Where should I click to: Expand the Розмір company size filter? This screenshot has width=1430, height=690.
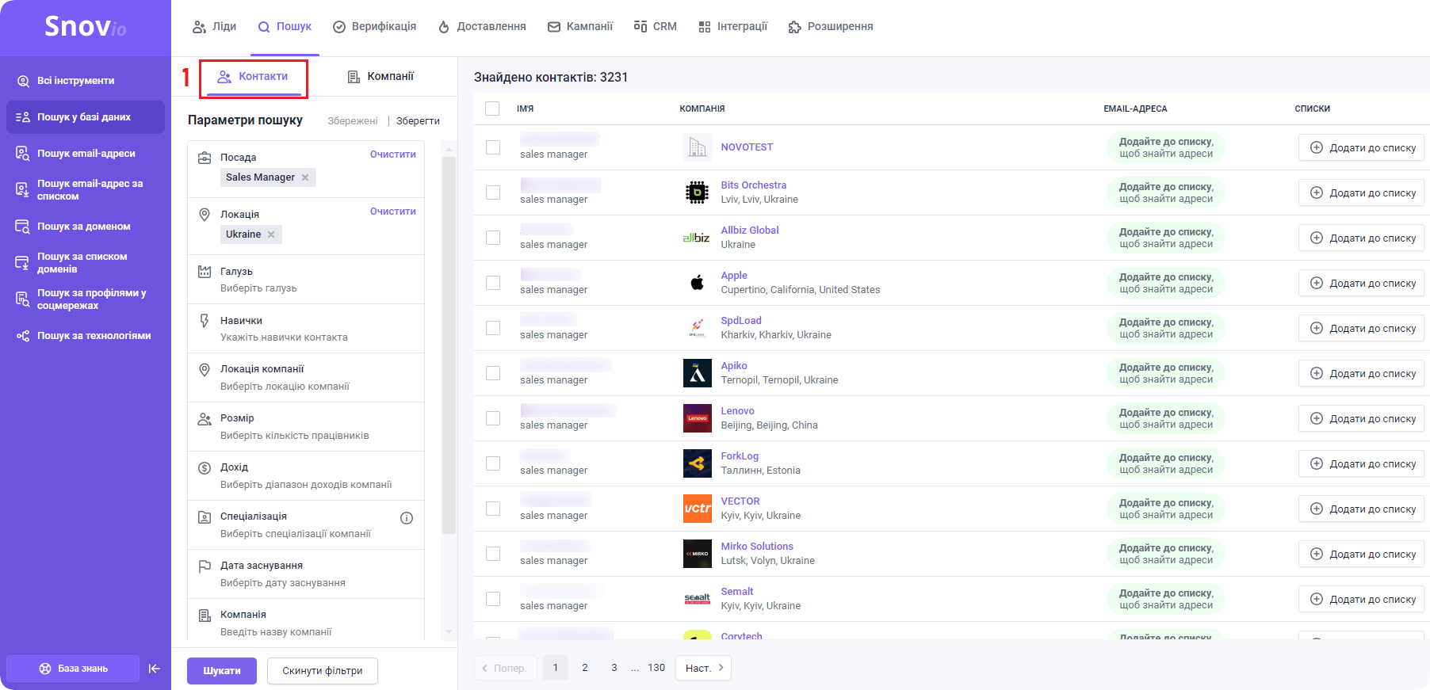(x=306, y=427)
